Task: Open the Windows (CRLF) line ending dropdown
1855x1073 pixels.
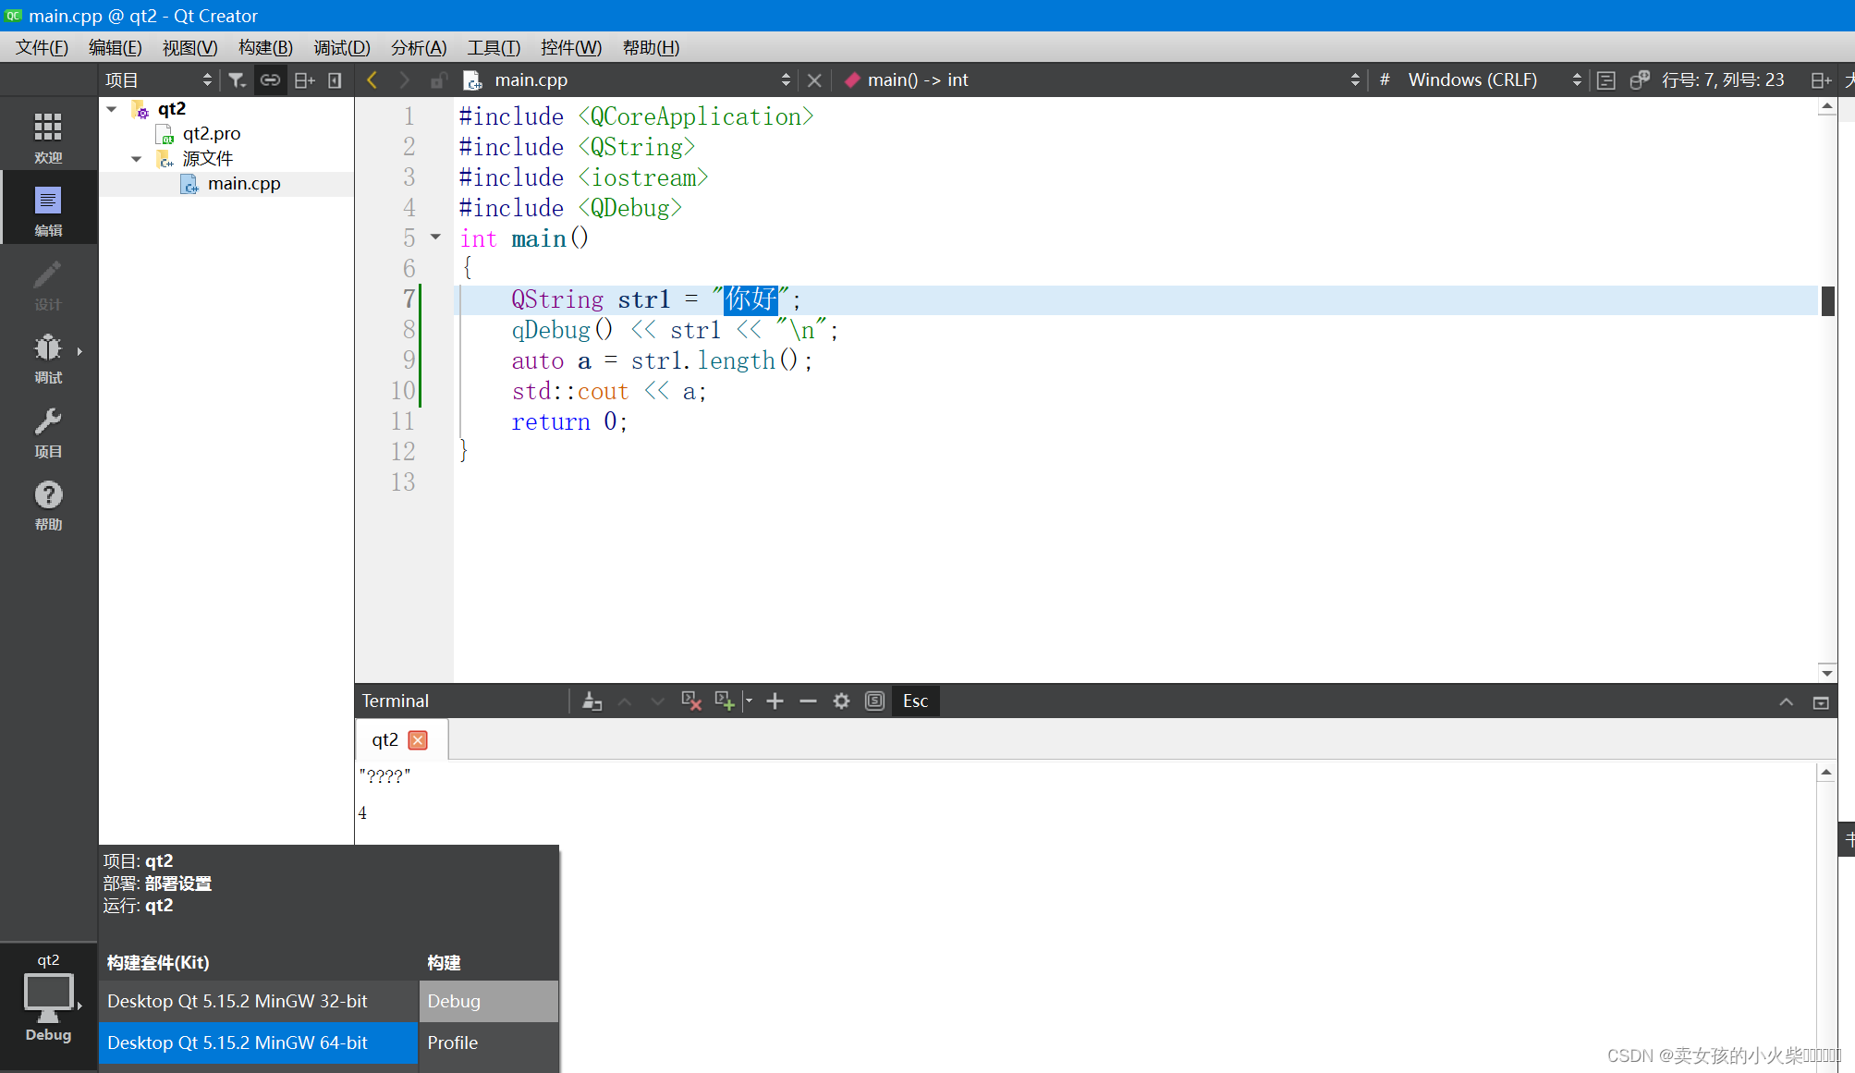Action: point(1492,80)
